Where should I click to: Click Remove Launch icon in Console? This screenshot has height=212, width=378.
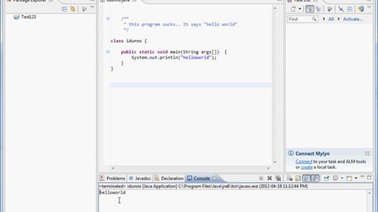pyautogui.click(x=269, y=178)
